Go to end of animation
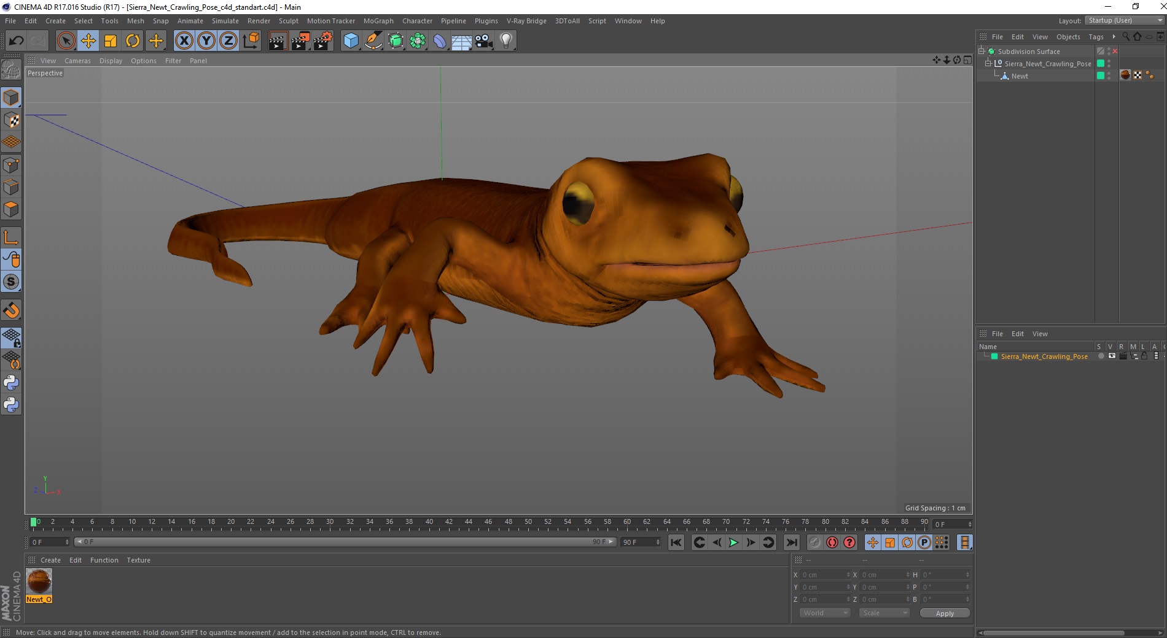The image size is (1167, 638). [792, 542]
